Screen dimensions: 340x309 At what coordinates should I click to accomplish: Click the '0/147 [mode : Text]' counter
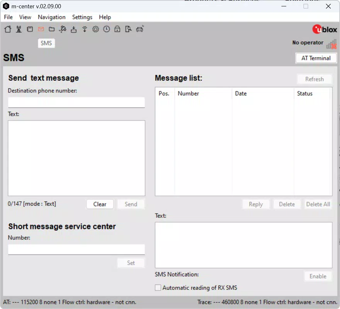[x=32, y=204]
